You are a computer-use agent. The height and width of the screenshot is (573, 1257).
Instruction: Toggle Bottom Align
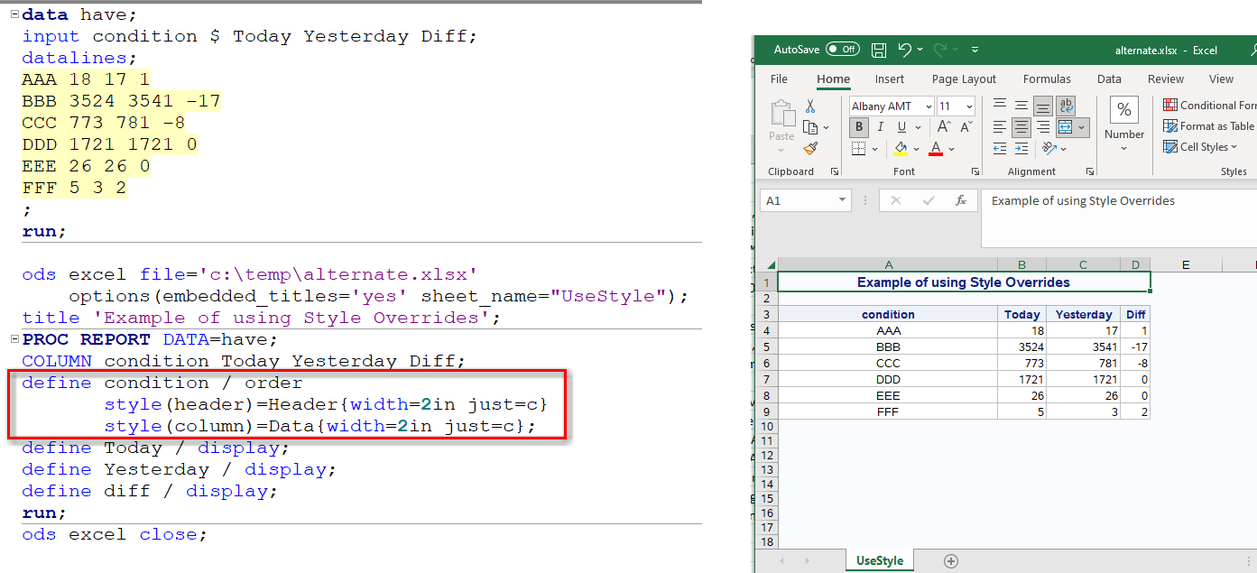coord(1042,106)
